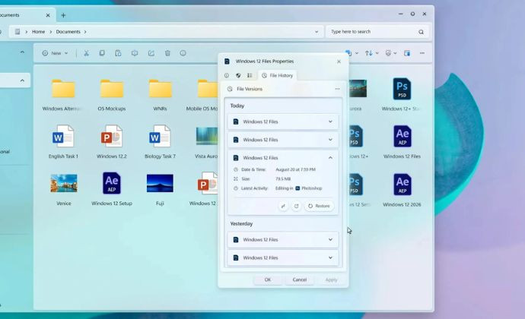The width and height of the screenshot is (525, 319).
Task: Collapse the upper sidebar section chevron
Action: tap(22, 52)
